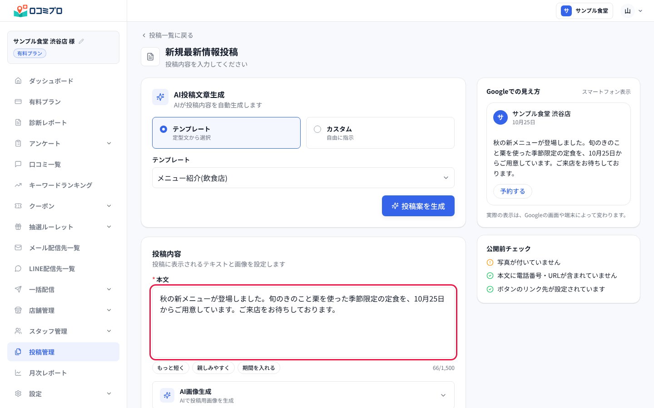
Task: Select the カスタム radio option
Action: [380, 133]
